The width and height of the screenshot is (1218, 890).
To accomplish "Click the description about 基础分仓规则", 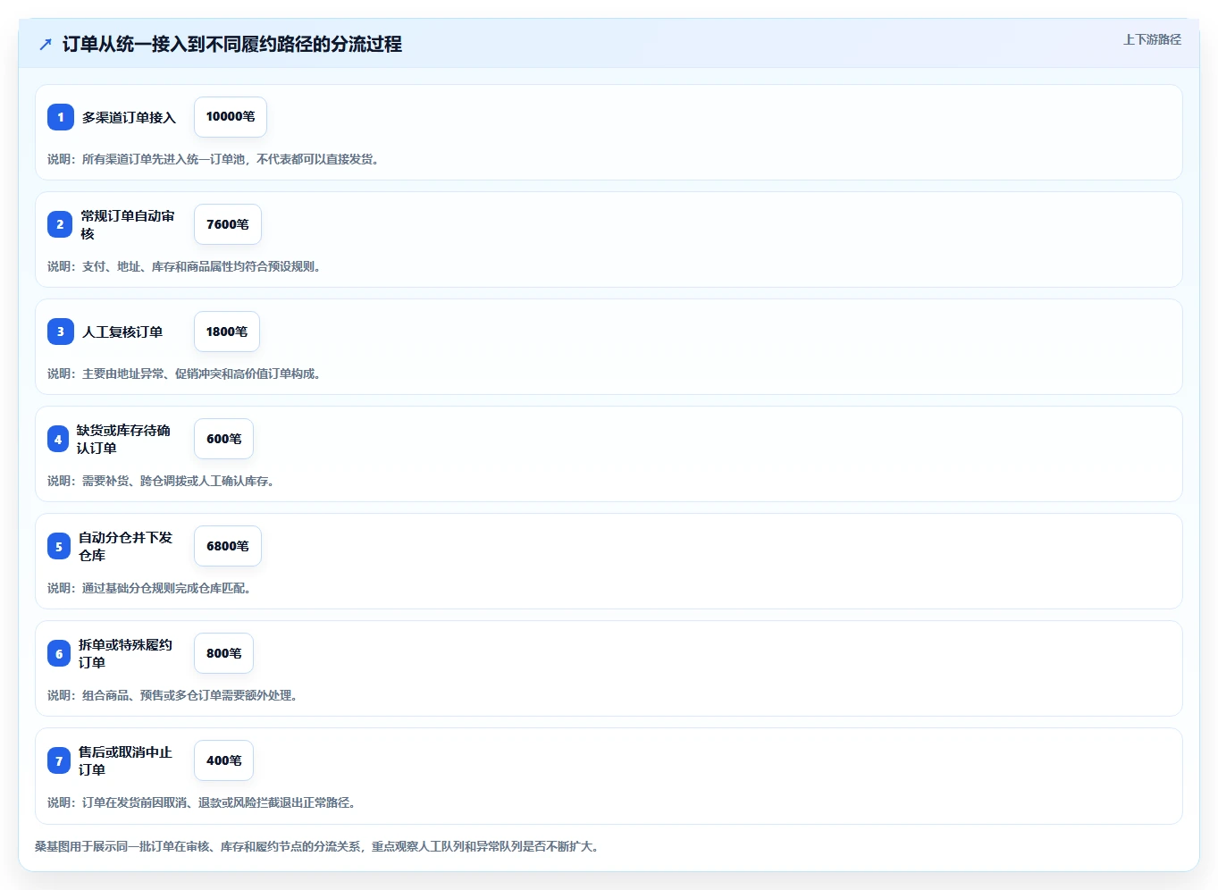I will click(x=151, y=588).
